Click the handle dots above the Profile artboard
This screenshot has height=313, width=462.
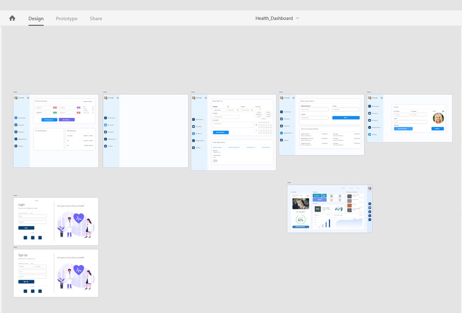point(369,92)
